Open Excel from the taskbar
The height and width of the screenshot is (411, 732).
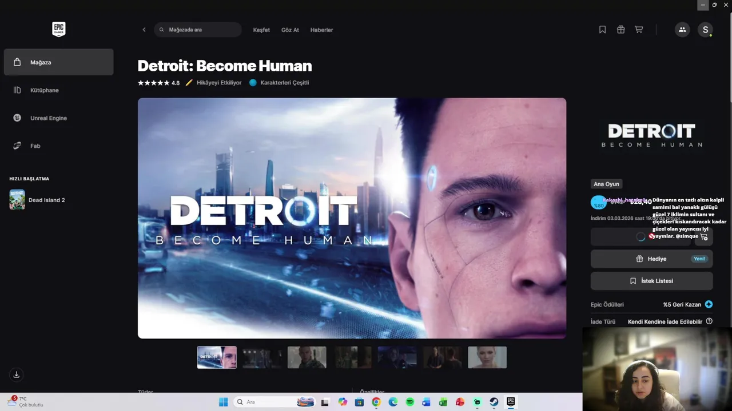443,402
